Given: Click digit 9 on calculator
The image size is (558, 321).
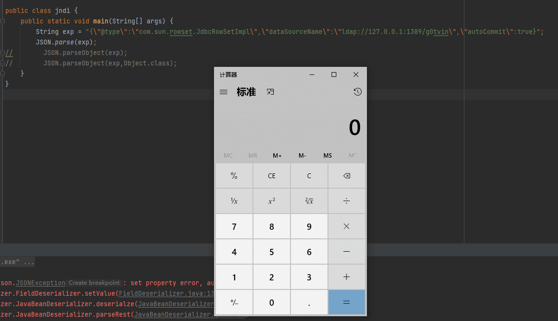Looking at the screenshot, I should pos(309,226).
